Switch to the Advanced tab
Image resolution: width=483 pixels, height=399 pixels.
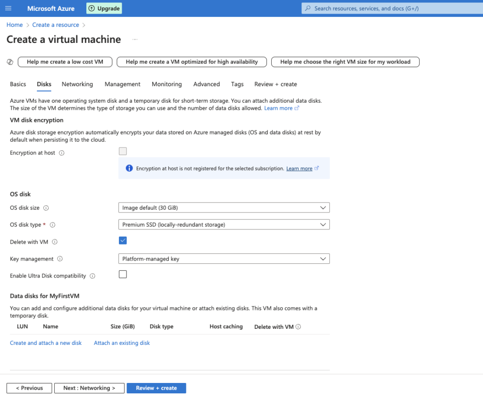click(207, 84)
